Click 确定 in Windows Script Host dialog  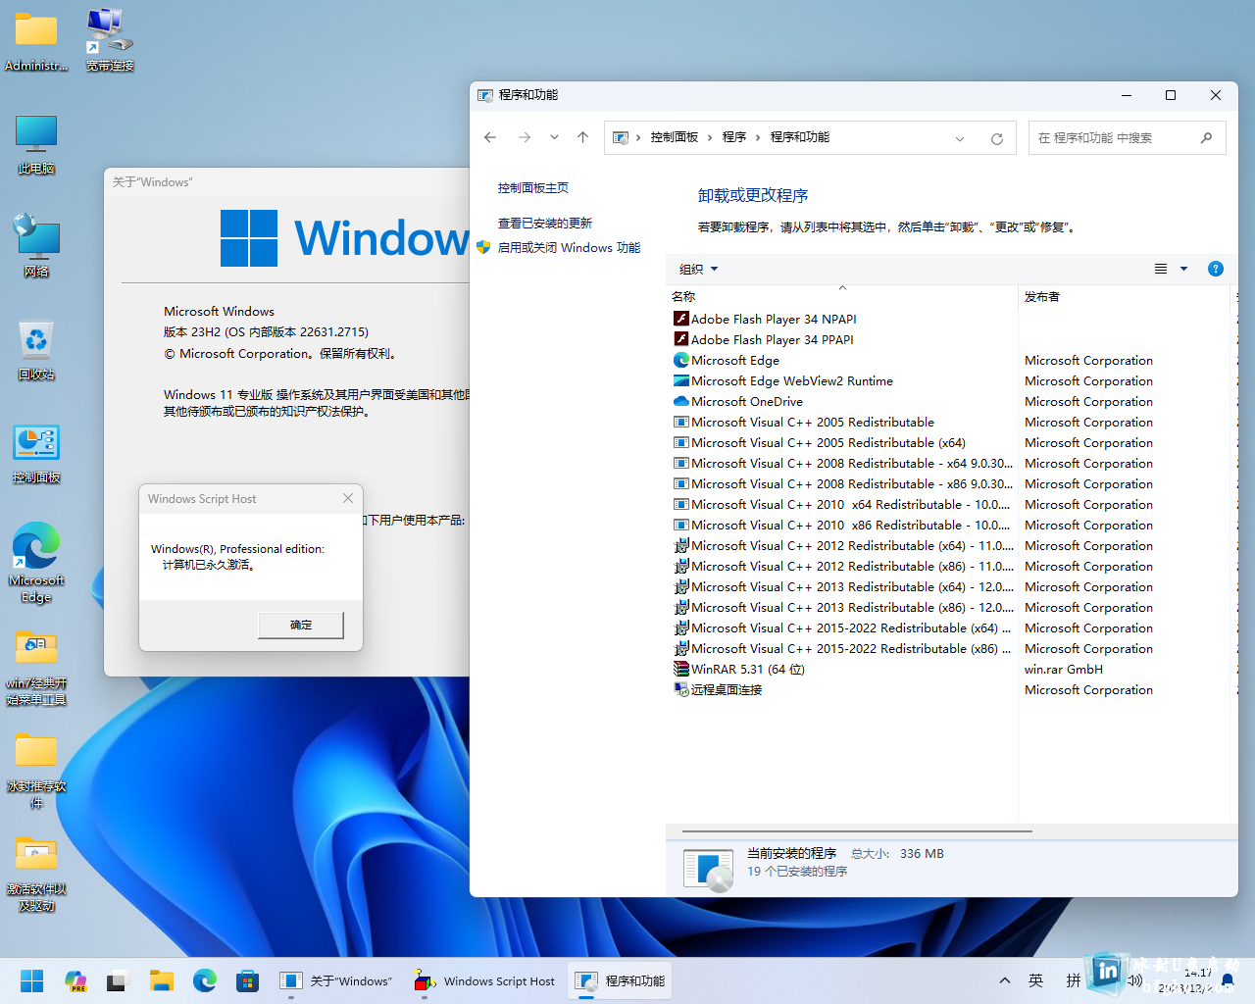click(301, 625)
